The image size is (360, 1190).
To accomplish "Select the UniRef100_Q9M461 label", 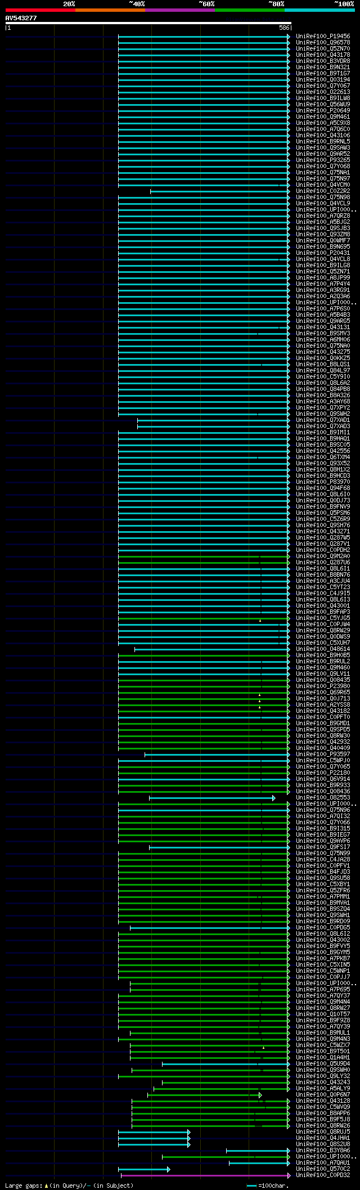I will pyautogui.click(x=323, y=116).
